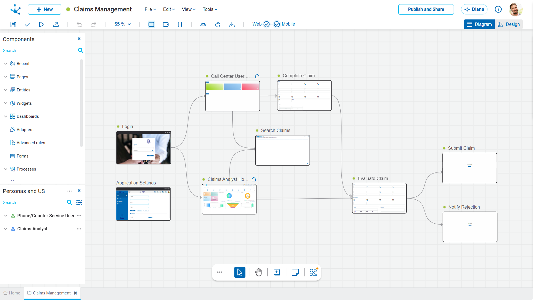The height and width of the screenshot is (300, 533).
Task: Select the sticky note tool
Action: point(295,272)
